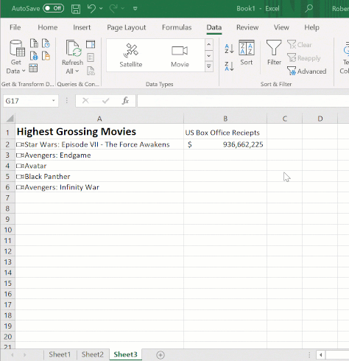349x361 pixels.
Task: Click the Save disk icon
Action: pos(76,9)
